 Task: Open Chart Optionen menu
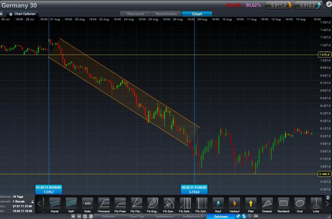click(23, 14)
